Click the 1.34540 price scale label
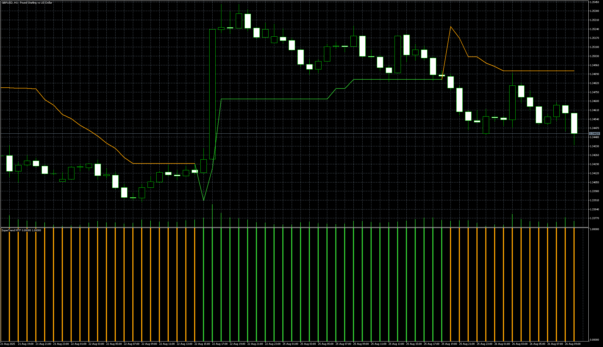 (594, 119)
